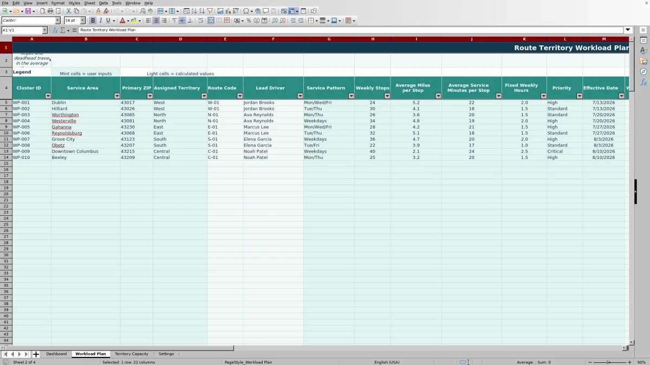
Task: Click the Print icon in the toolbar
Action: pyautogui.click(x=50, y=11)
